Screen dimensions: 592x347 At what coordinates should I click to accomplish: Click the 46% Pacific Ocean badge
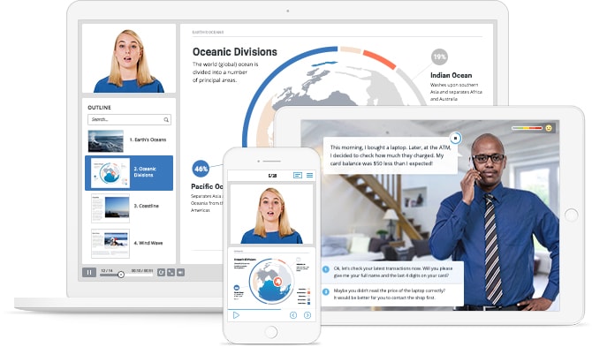(x=201, y=169)
